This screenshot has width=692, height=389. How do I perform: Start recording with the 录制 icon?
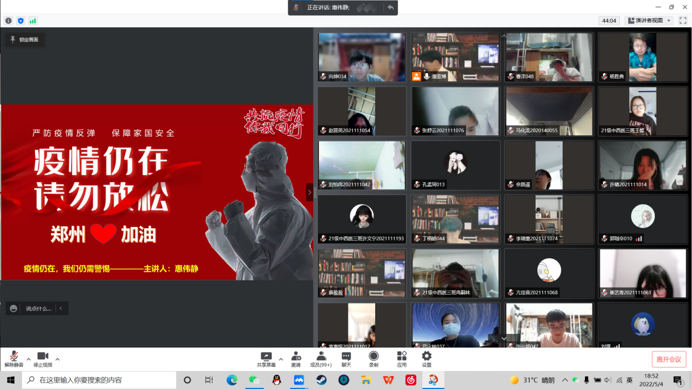coord(374,358)
